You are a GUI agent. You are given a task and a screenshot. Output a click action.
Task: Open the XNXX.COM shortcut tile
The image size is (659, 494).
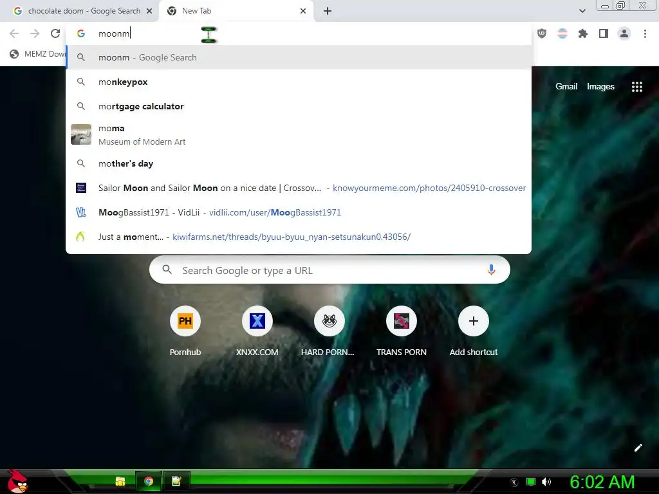pyautogui.click(x=257, y=332)
